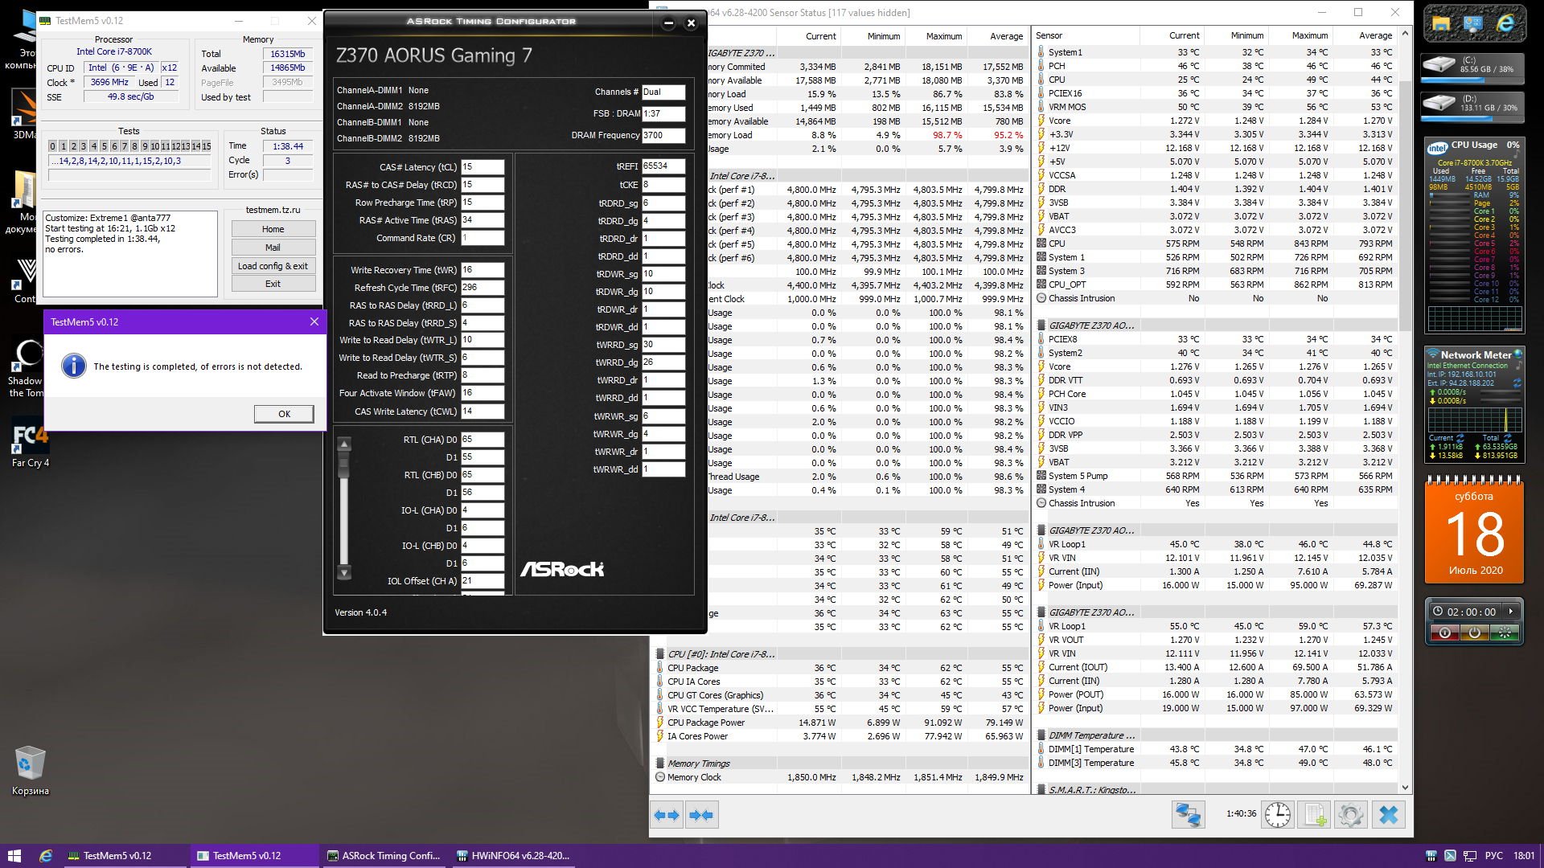1544x868 pixels.
Task: Start logging with the document-plus icon
Action: click(1315, 815)
